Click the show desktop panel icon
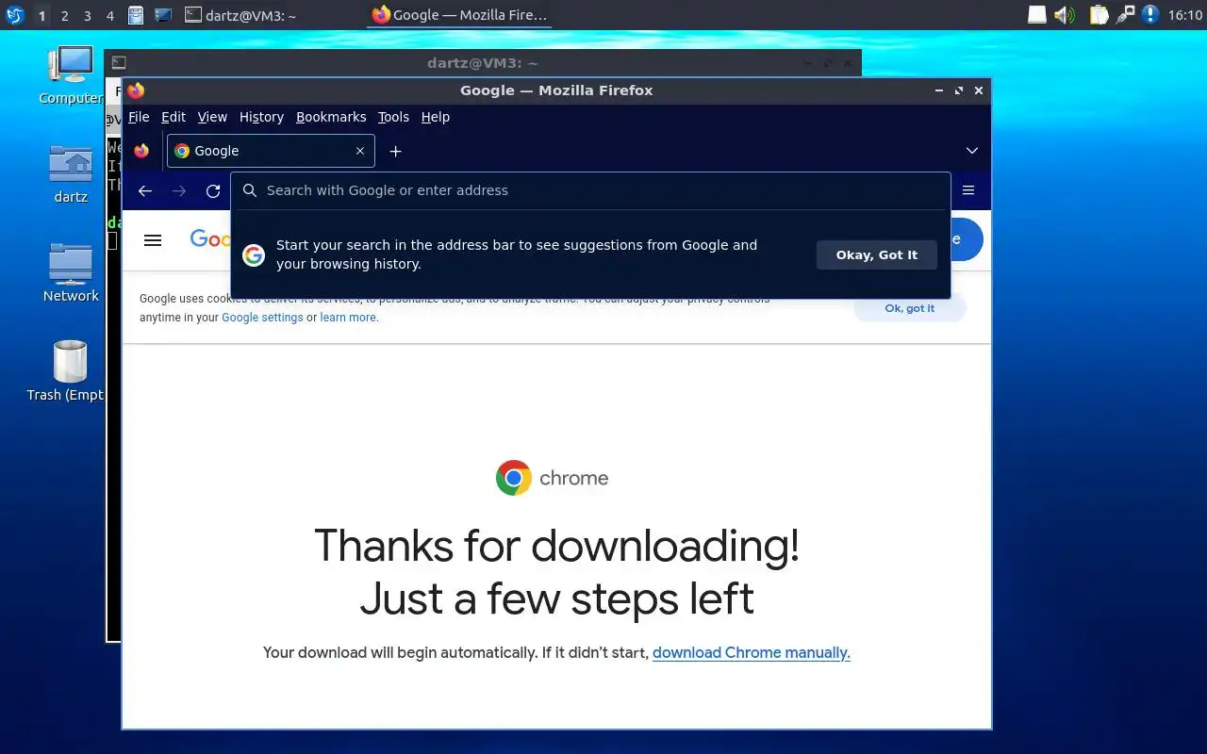 [x=162, y=15]
